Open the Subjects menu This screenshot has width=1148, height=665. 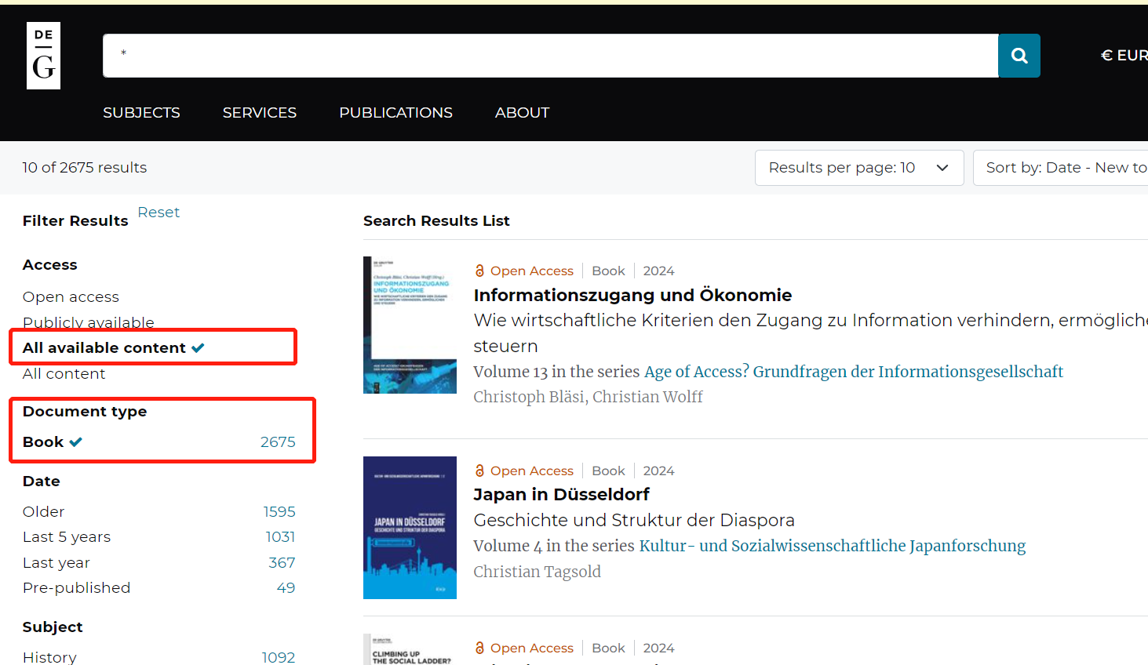pyautogui.click(x=141, y=113)
